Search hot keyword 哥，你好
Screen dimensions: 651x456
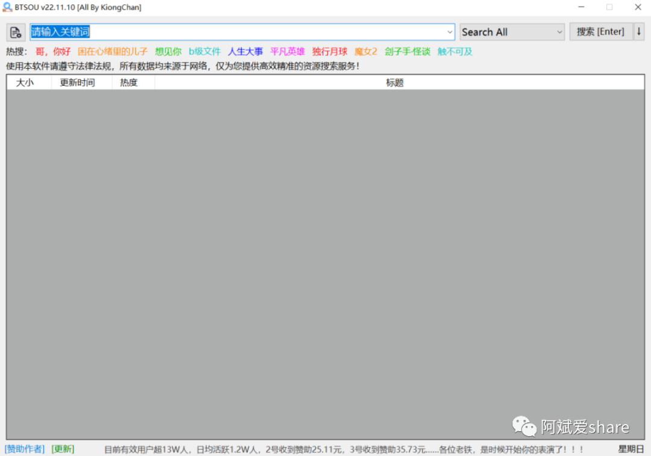(54, 51)
